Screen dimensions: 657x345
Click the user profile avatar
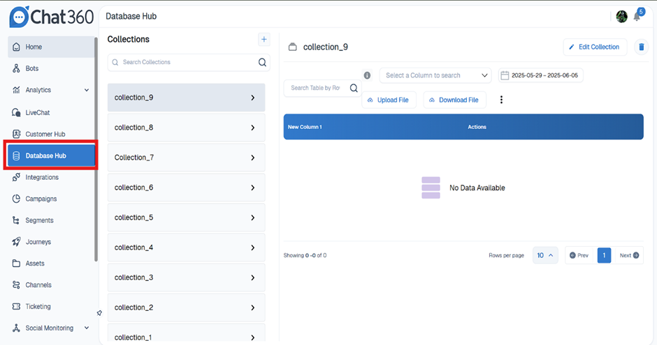click(621, 17)
